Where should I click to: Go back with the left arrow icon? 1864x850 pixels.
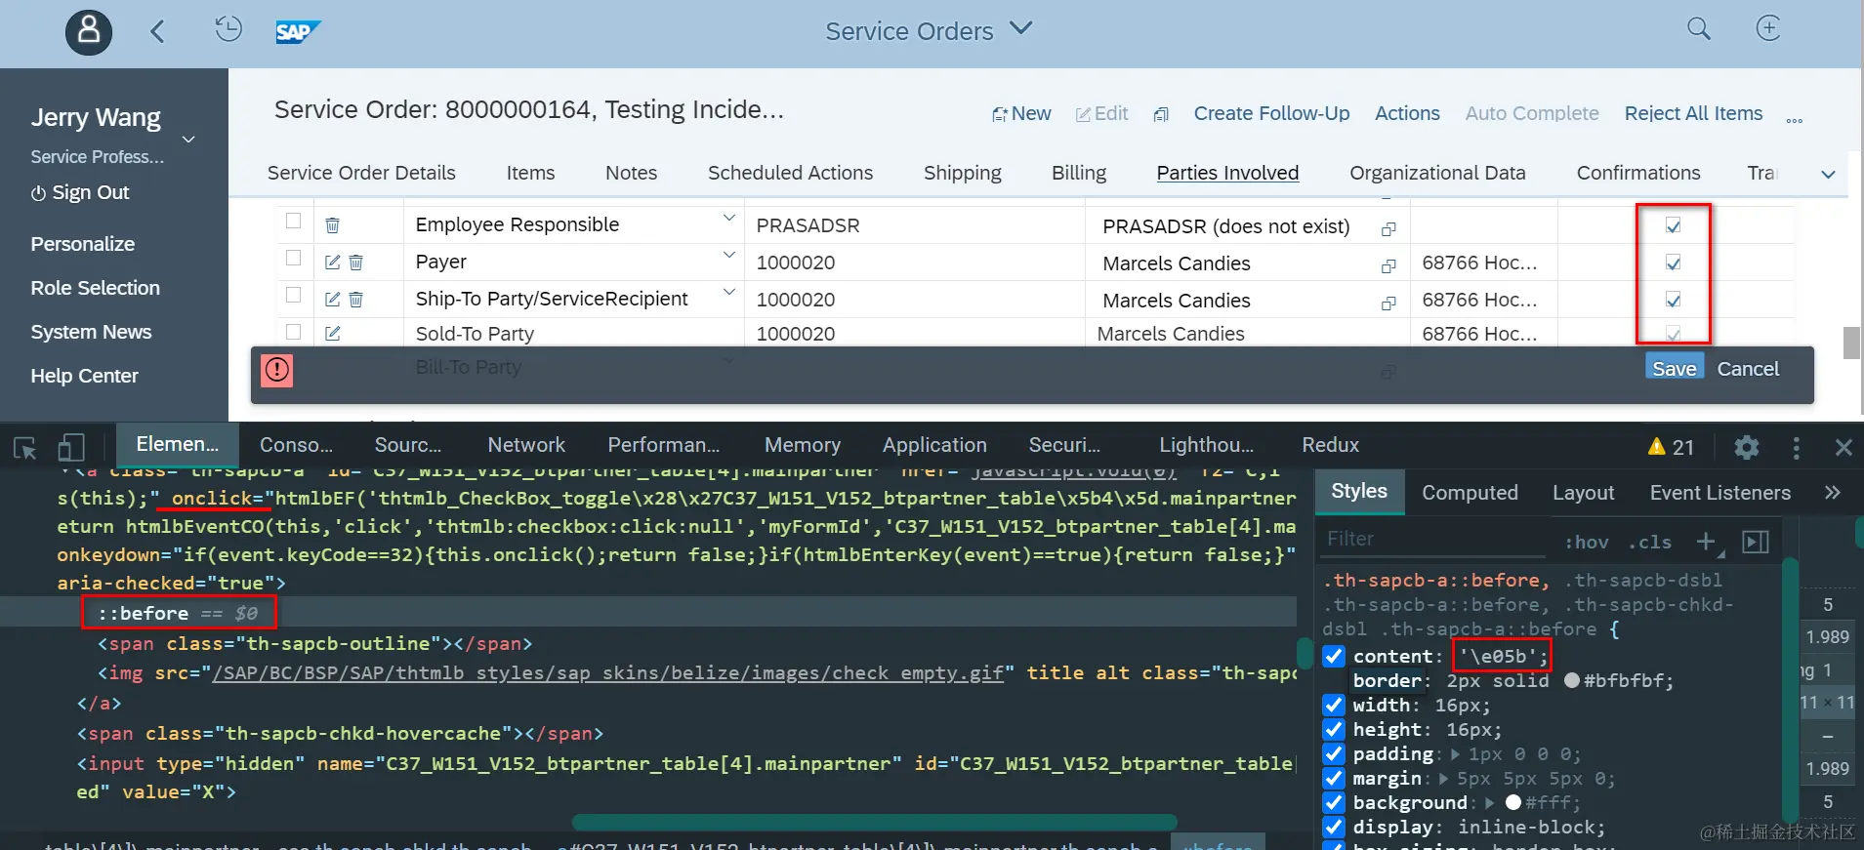pyautogui.click(x=157, y=31)
